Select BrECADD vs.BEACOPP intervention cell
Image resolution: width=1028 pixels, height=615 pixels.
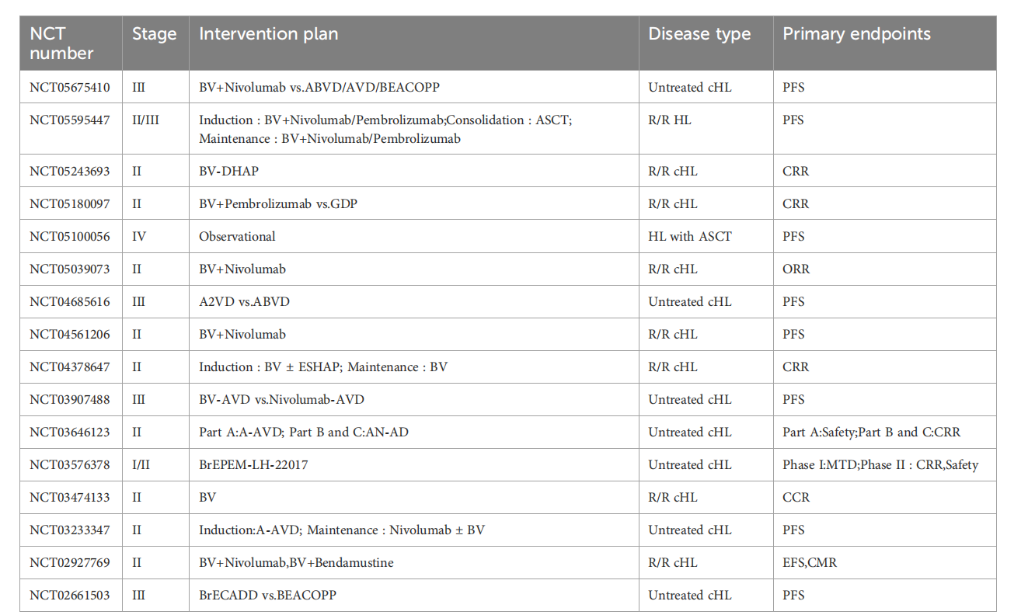pos(414,595)
